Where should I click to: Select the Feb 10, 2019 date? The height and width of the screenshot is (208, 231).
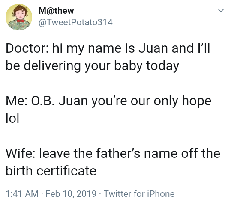71,193
